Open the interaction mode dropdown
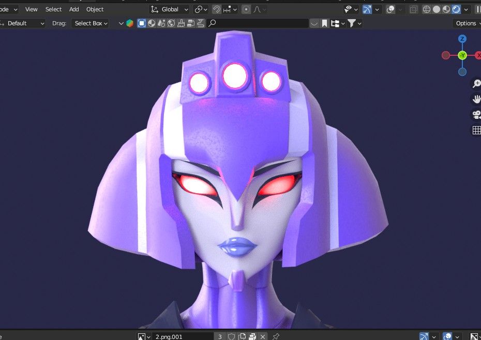 tap(9, 9)
